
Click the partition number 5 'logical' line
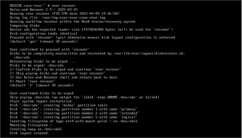73,117
